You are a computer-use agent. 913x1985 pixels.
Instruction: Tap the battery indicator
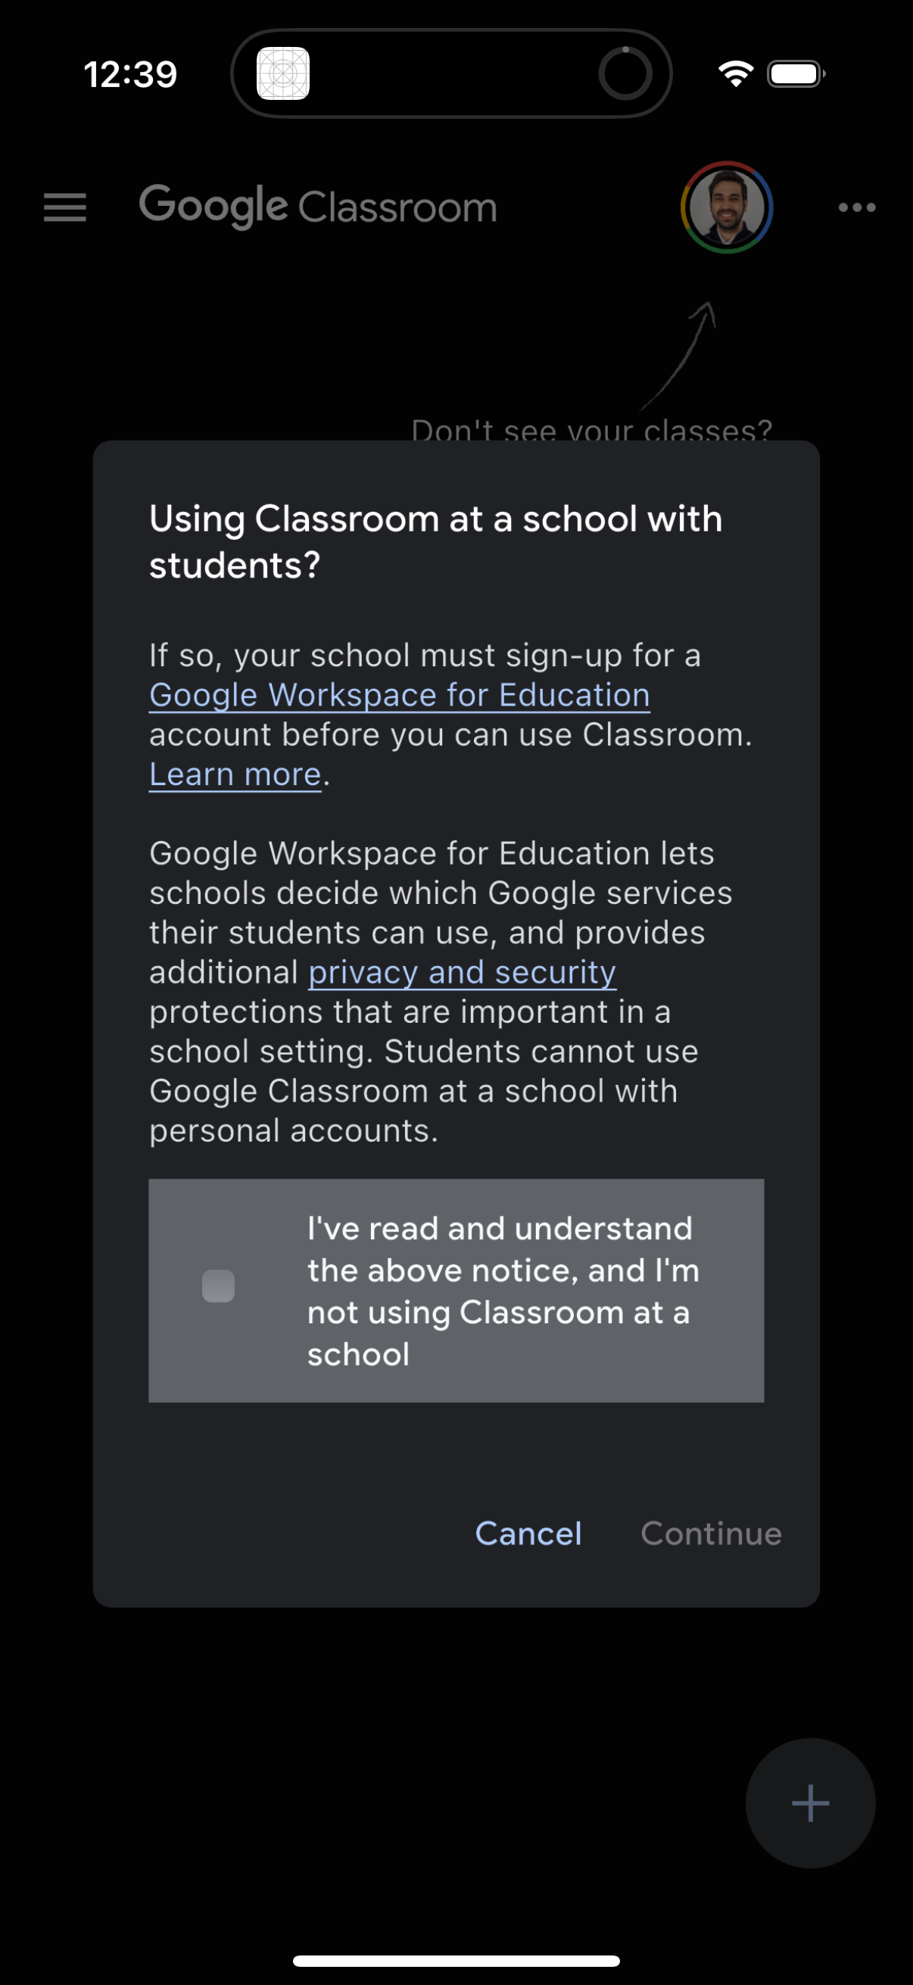click(794, 73)
